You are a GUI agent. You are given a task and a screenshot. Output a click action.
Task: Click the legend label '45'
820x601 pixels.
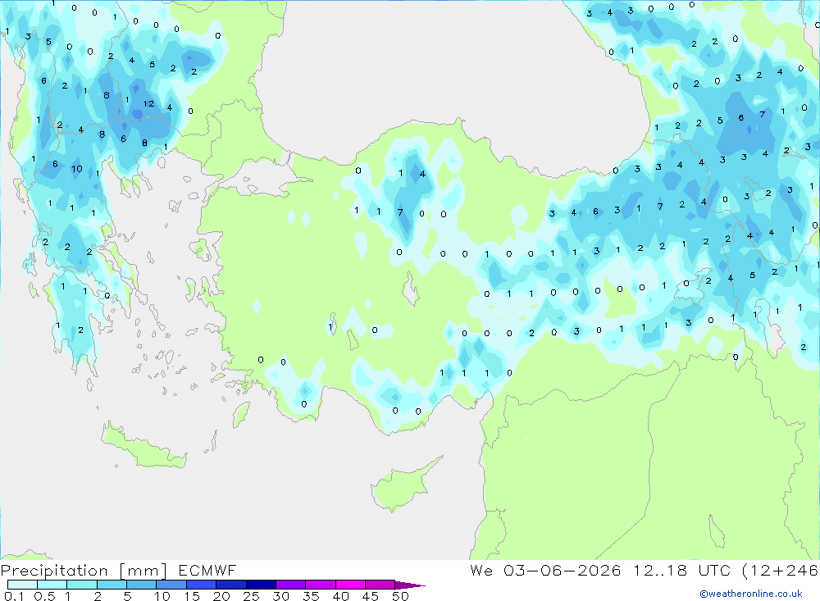tap(371, 596)
